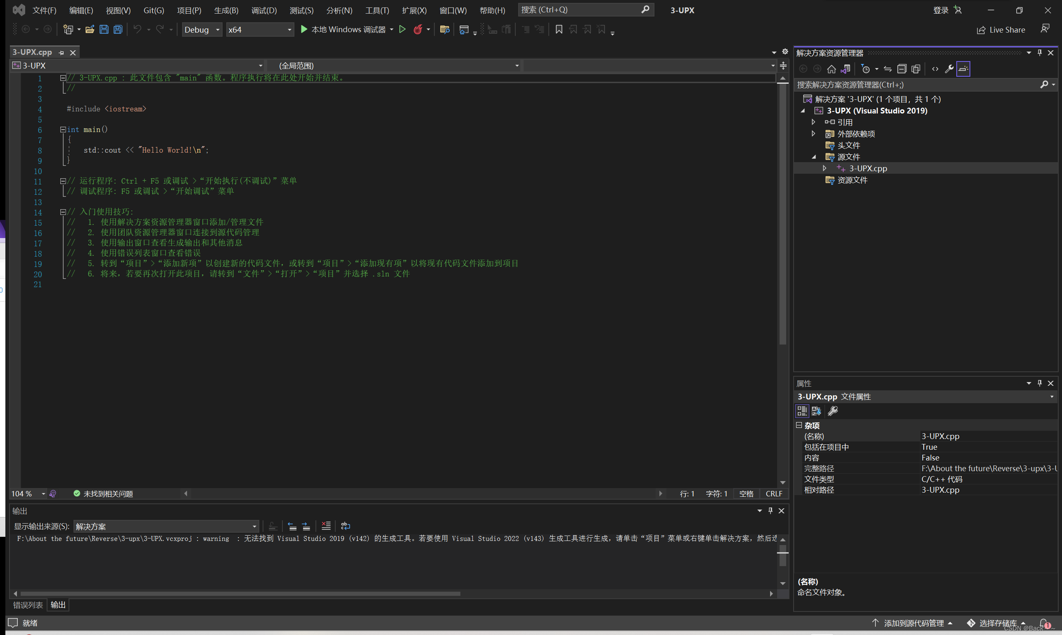Open the 生成(B) menu
The height and width of the screenshot is (635, 1062).
tap(226, 10)
